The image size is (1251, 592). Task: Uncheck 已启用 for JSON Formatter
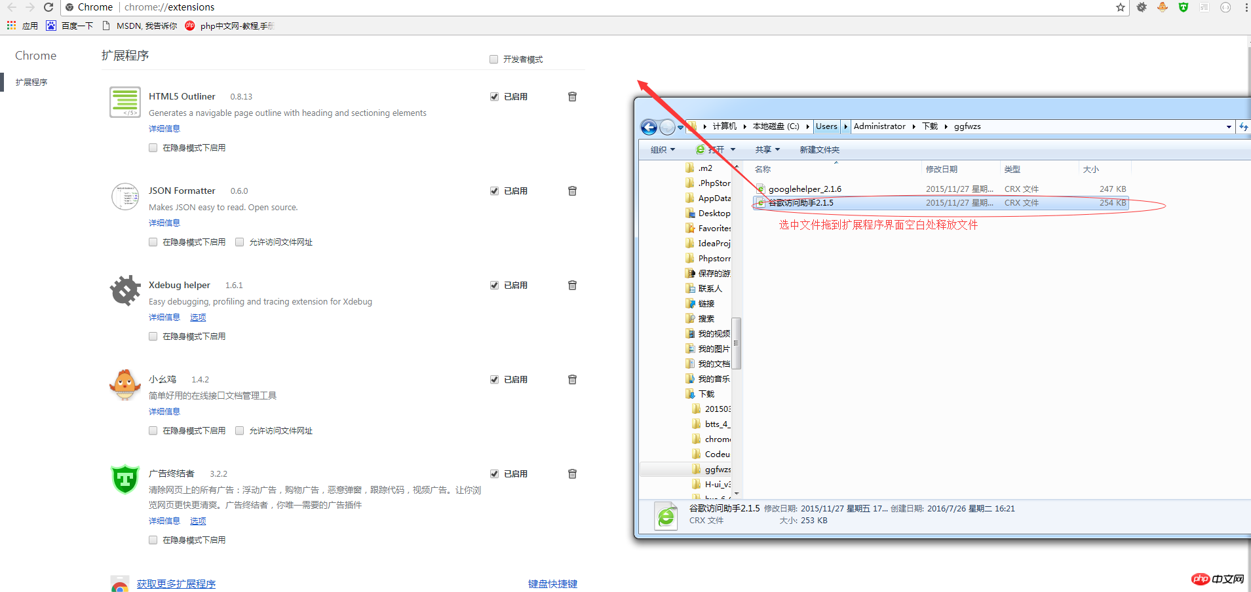(x=494, y=191)
